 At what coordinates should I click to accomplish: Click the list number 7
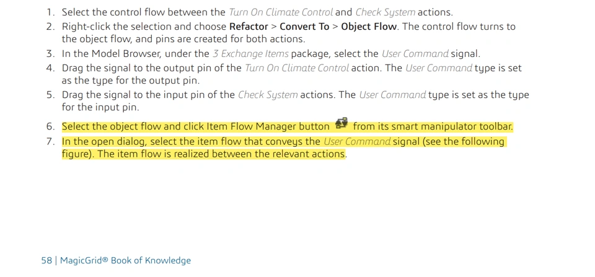pyautogui.click(x=50, y=142)
